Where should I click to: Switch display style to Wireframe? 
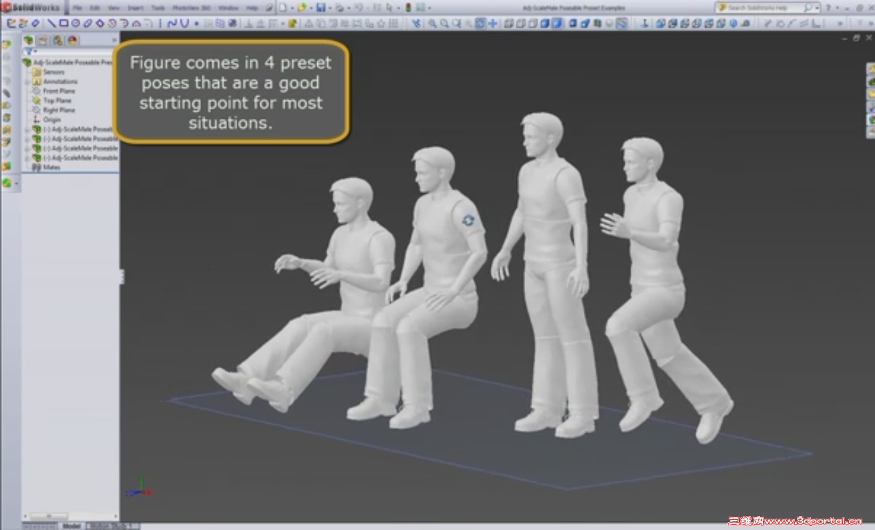[x=508, y=23]
